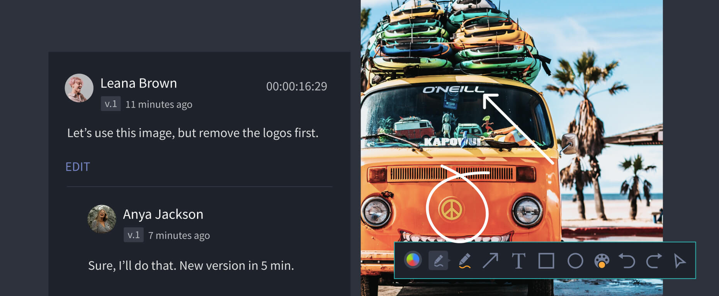Jump to timecode 00:00:16:29

pyautogui.click(x=297, y=86)
